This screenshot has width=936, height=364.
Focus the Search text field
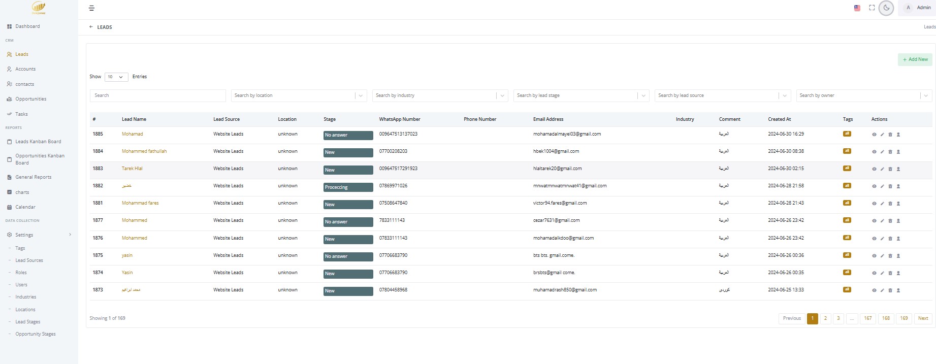tap(158, 95)
